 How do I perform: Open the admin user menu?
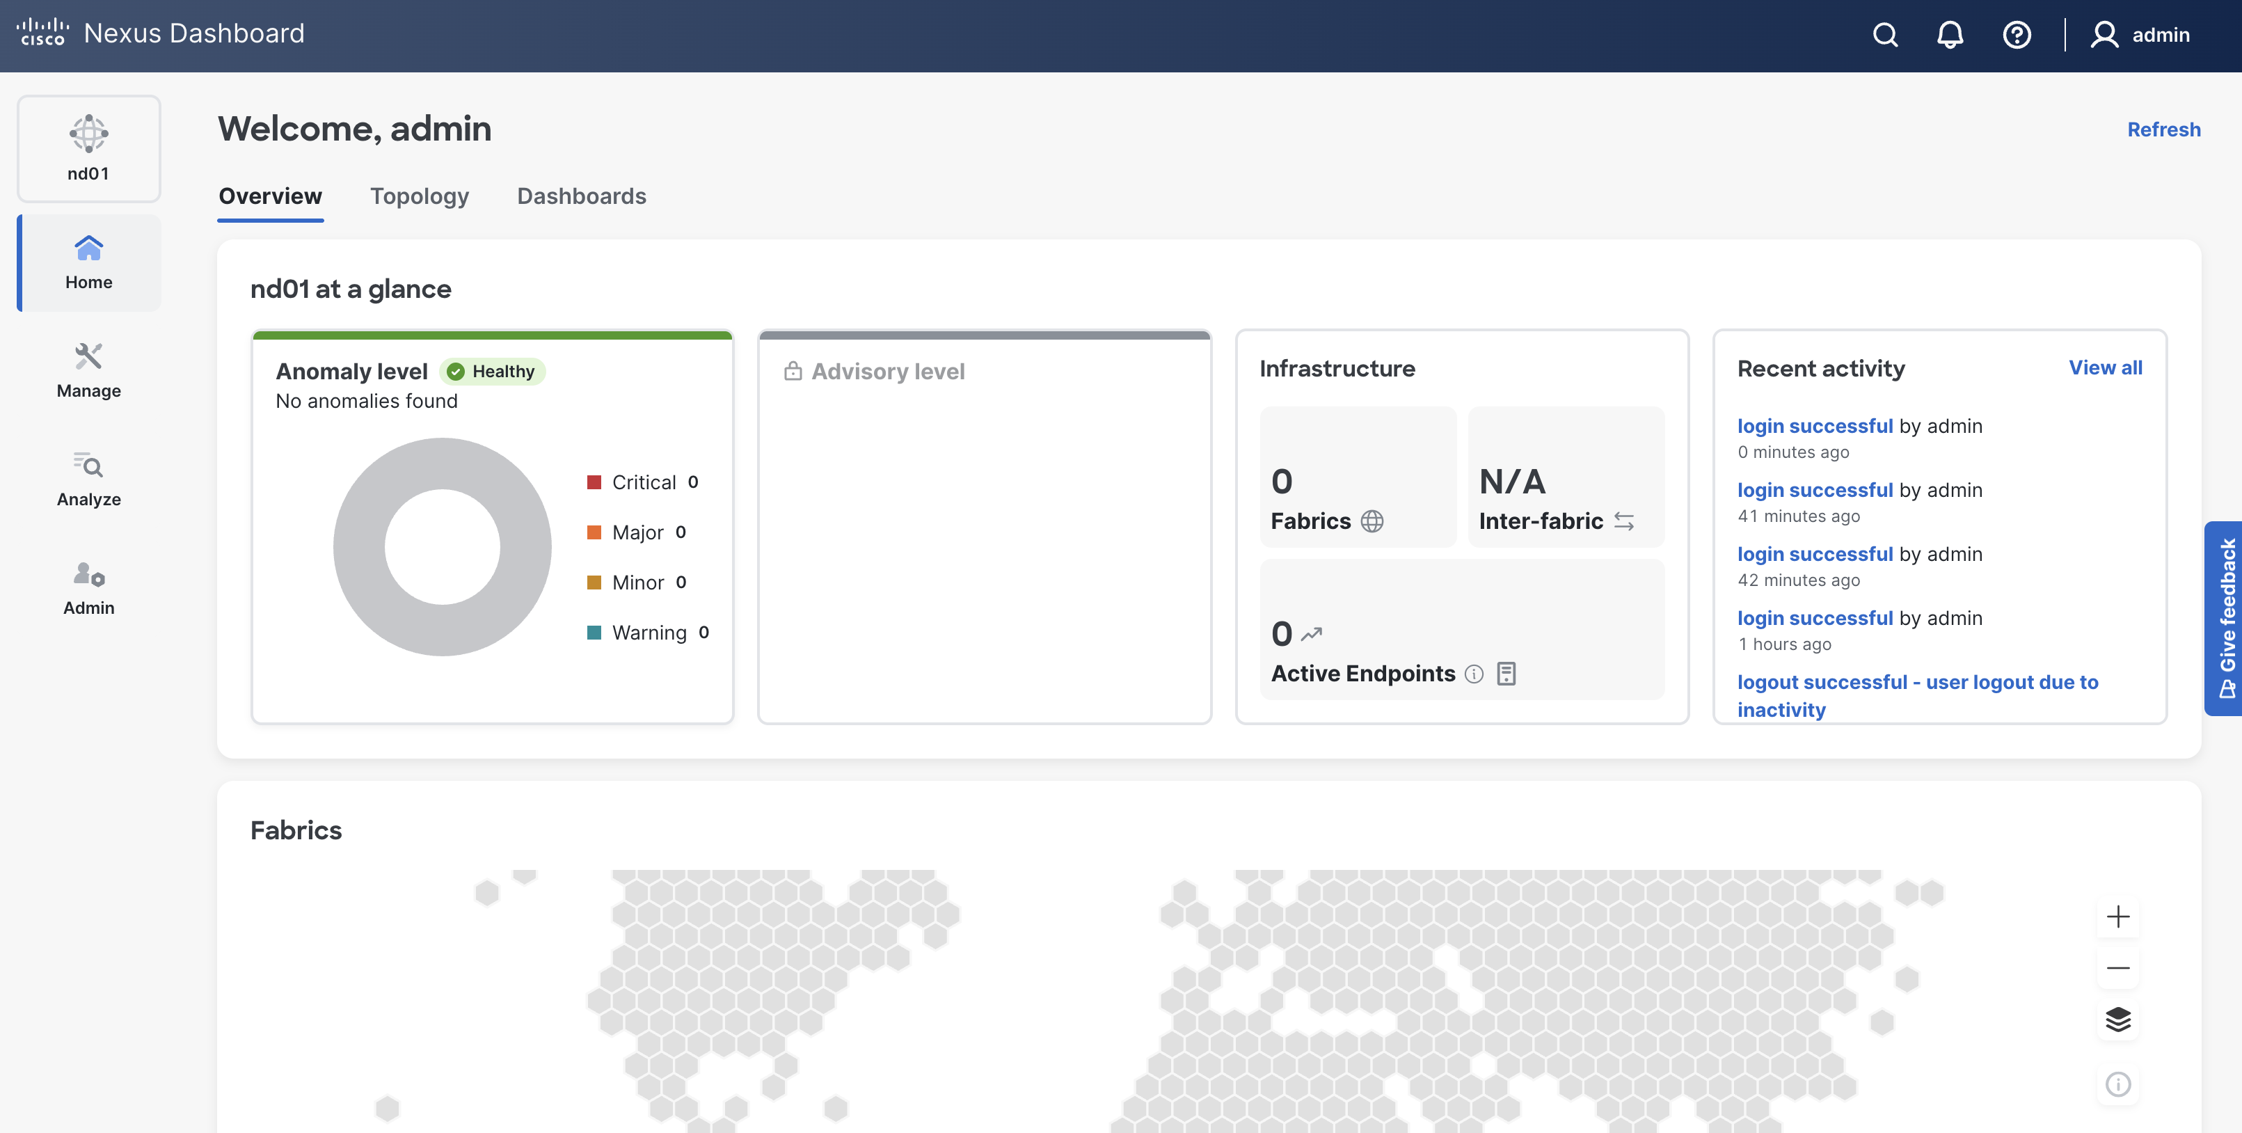(2141, 35)
